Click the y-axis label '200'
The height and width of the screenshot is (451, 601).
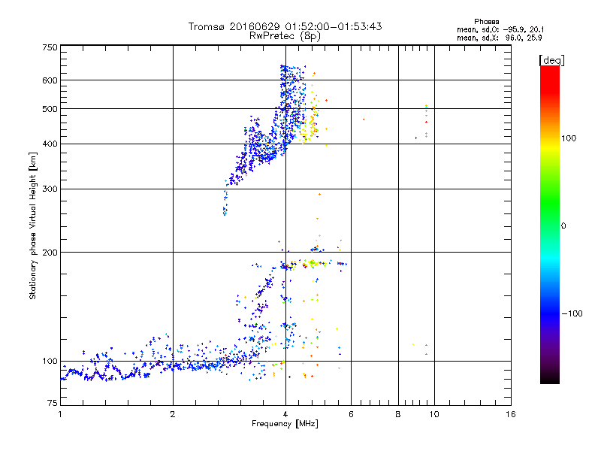point(50,253)
